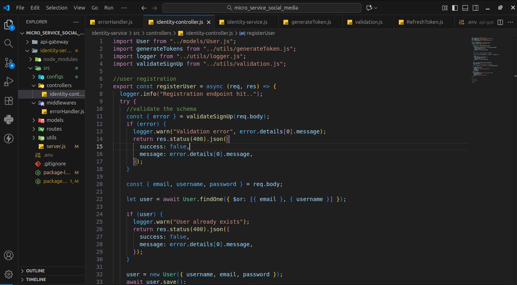Switch to the RefreshToken.js tab

[x=424, y=22]
